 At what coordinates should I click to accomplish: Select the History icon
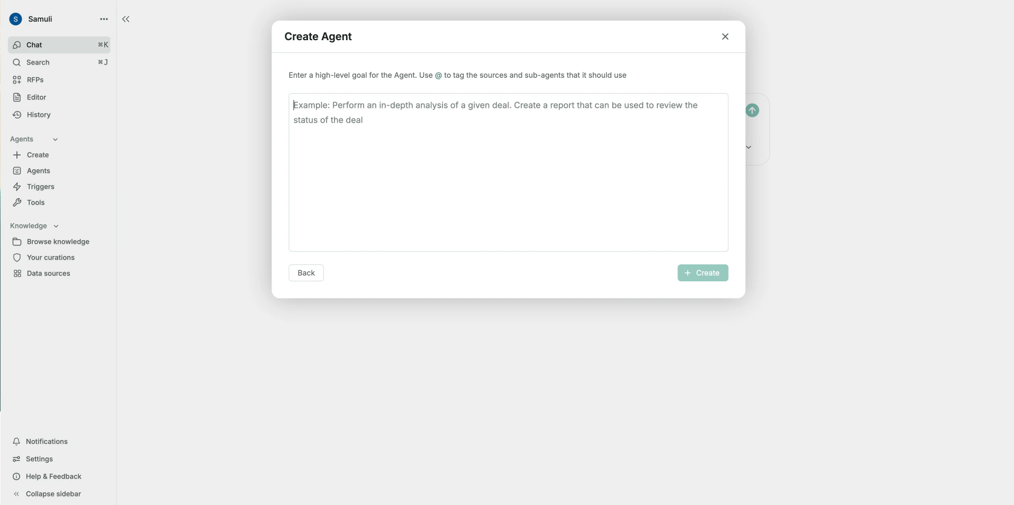[17, 115]
